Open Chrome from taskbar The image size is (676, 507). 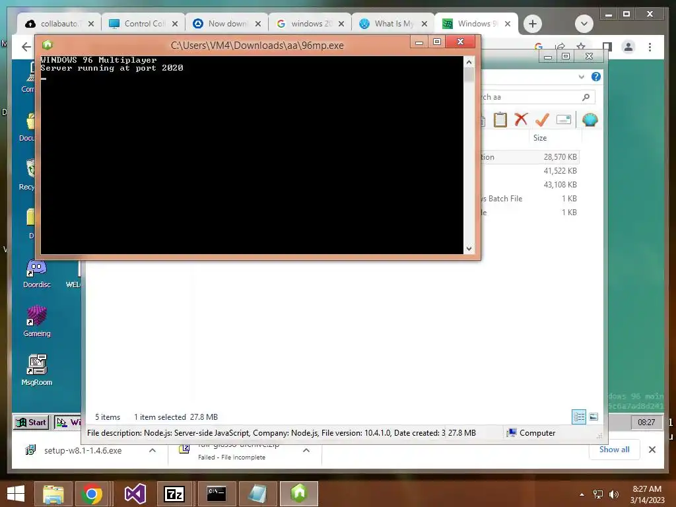91,494
